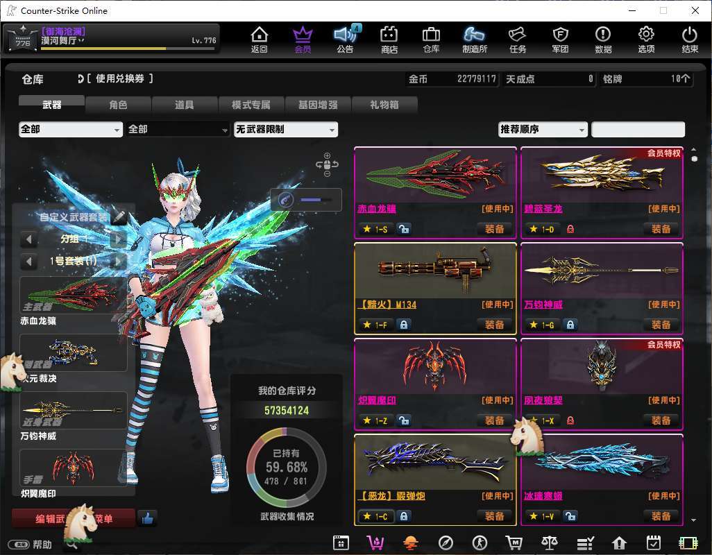The image size is (712, 555).
Task: Click 装备 button for 冰璃寒蝎
Action: [x=661, y=516]
